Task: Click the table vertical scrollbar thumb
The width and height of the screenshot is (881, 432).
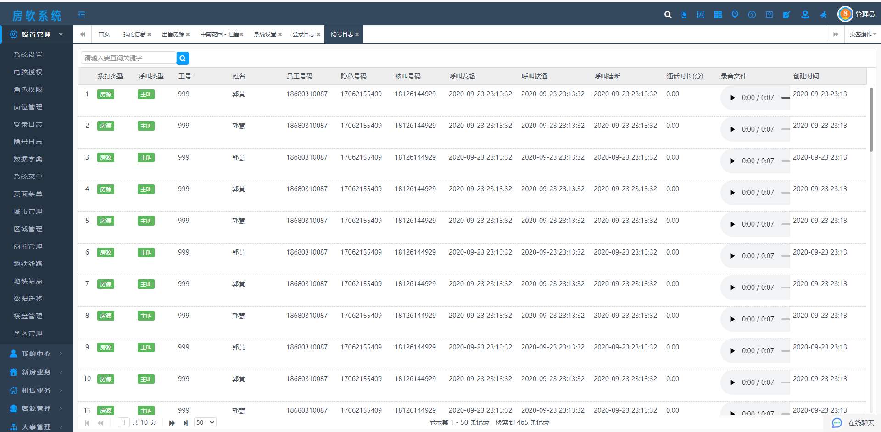Action: point(871,119)
